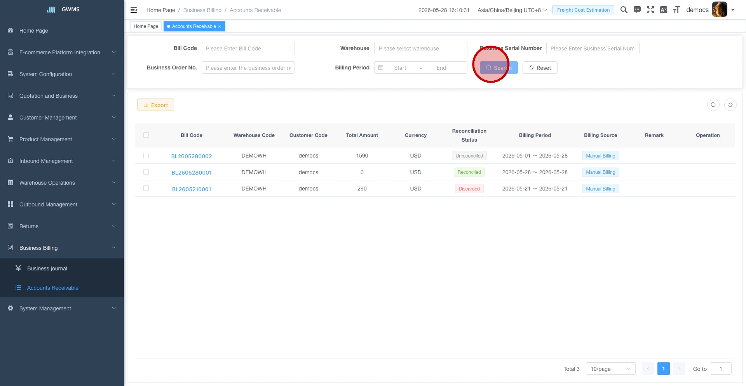Toggle the search panel with round magnifier icon
Screen dimensions: 746x386
coord(713,105)
